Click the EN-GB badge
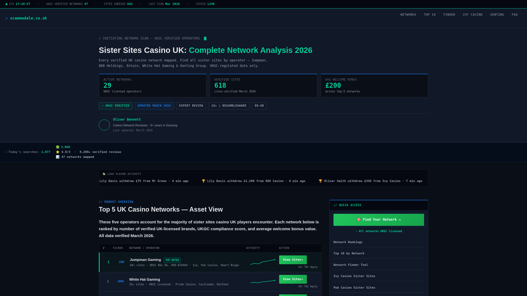Viewport: 527px width, 296px height. pos(259,106)
